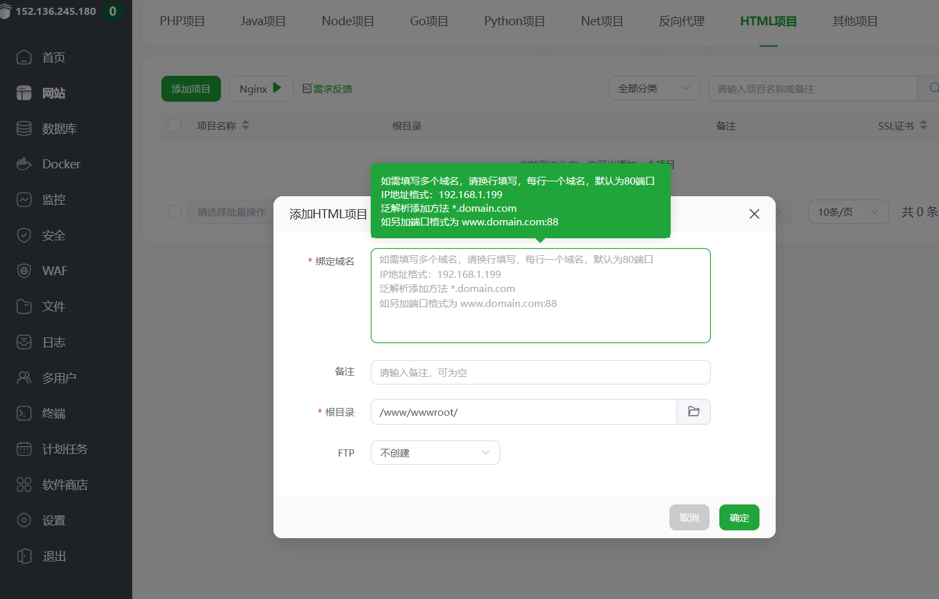Open the Docker sidebar icon

(24, 164)
